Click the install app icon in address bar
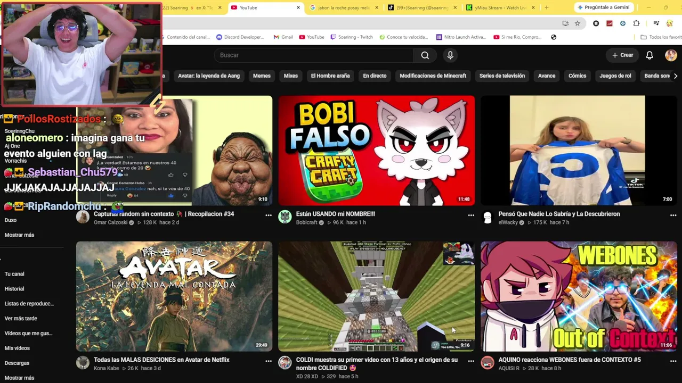The height and width of the screenshot is (383, 682). 565,23
